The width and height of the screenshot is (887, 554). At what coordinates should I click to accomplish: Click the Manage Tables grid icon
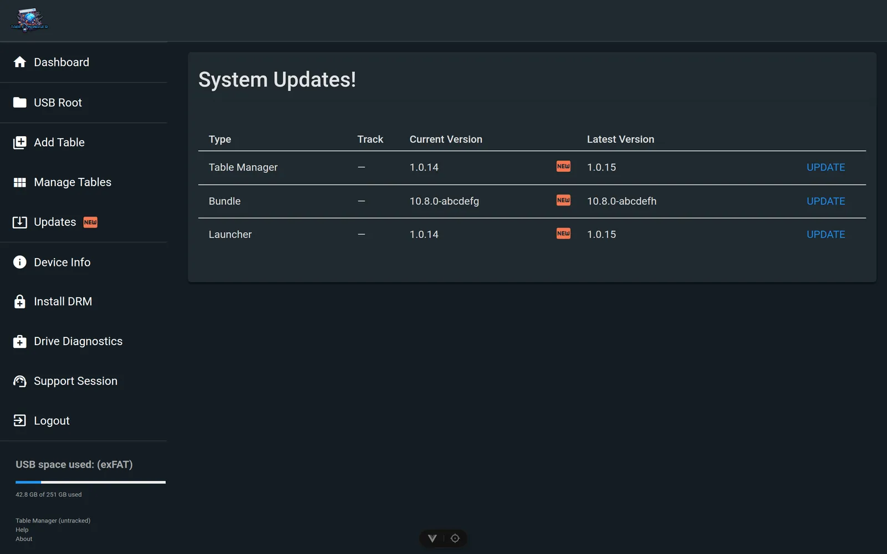click(x=20, y=182)
